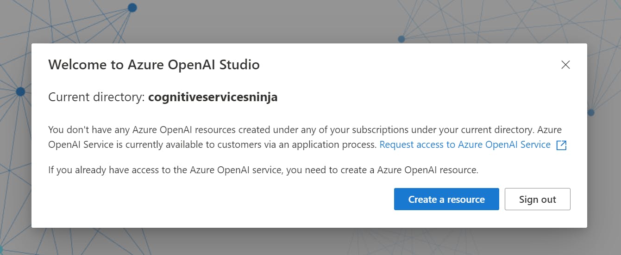This screenshot has width=621, height=255.
Task: Open the Request access to Azure OpenAI Service link
Action: [x=464, y=145]
